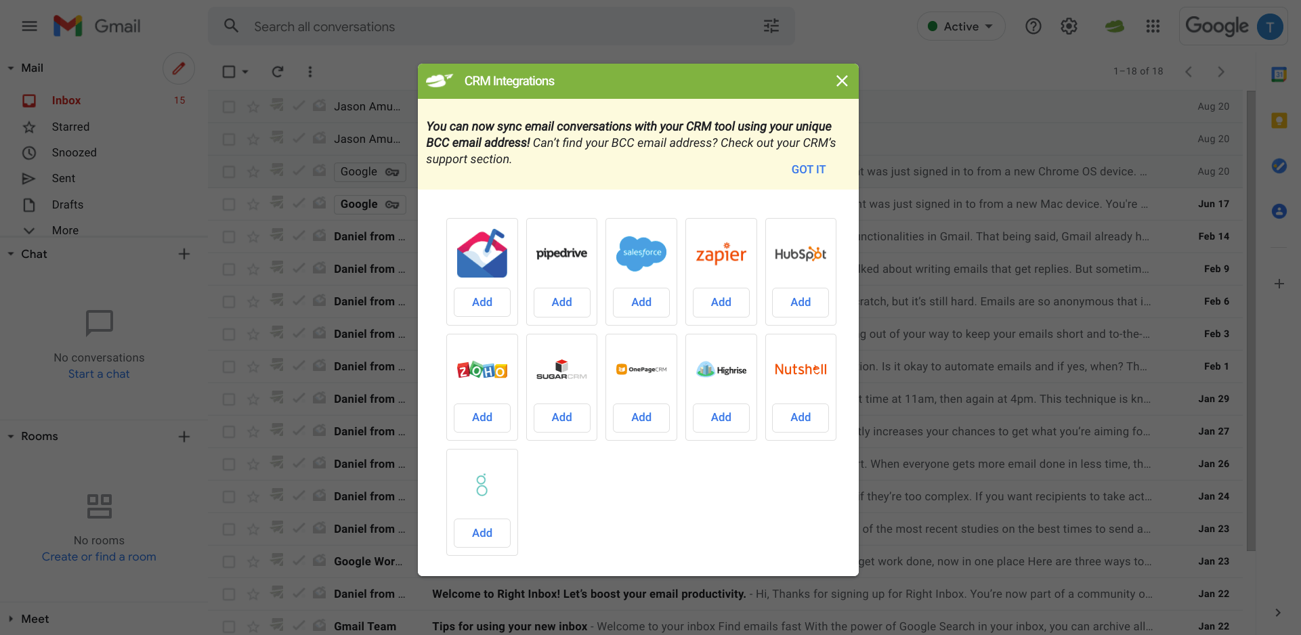
Task: Click the compose pencil icon
Action: (179, 68)
